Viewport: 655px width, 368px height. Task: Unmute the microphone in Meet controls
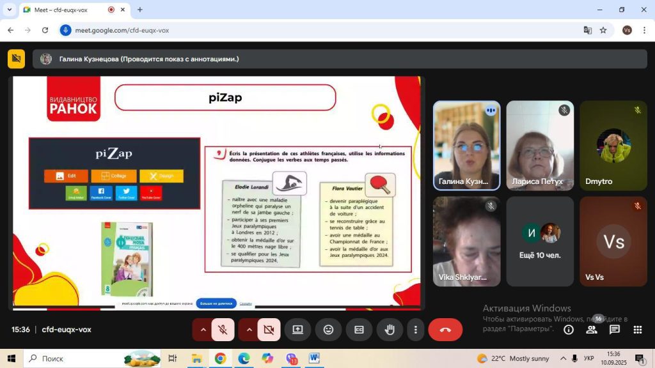(x=223, y=330)
